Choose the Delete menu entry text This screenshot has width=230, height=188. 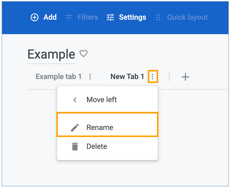click(97, 146)
